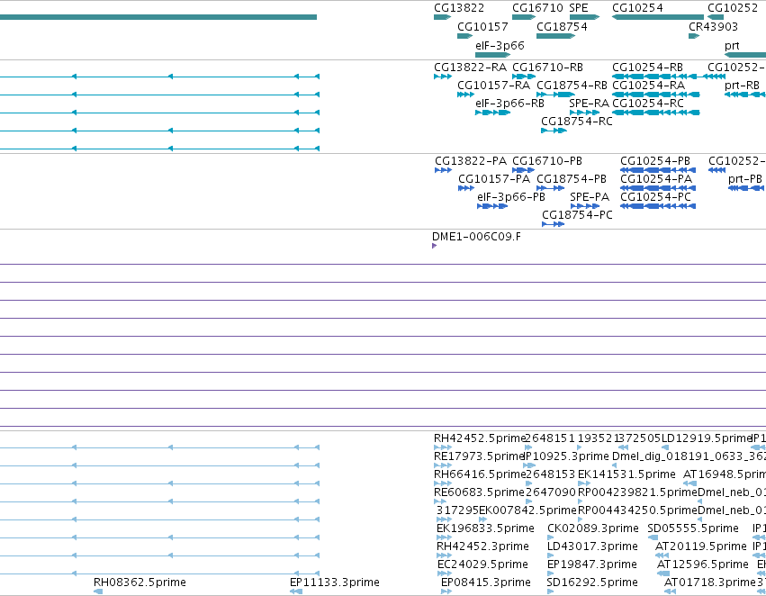The image size is (766, 596).
Task: Click transcript SPE-RA
Action: point(584,113)
